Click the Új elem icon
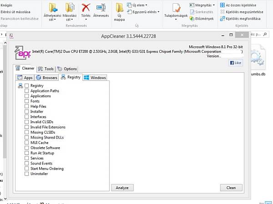Viewport: 273px width, 204px height. coord(129,5)
